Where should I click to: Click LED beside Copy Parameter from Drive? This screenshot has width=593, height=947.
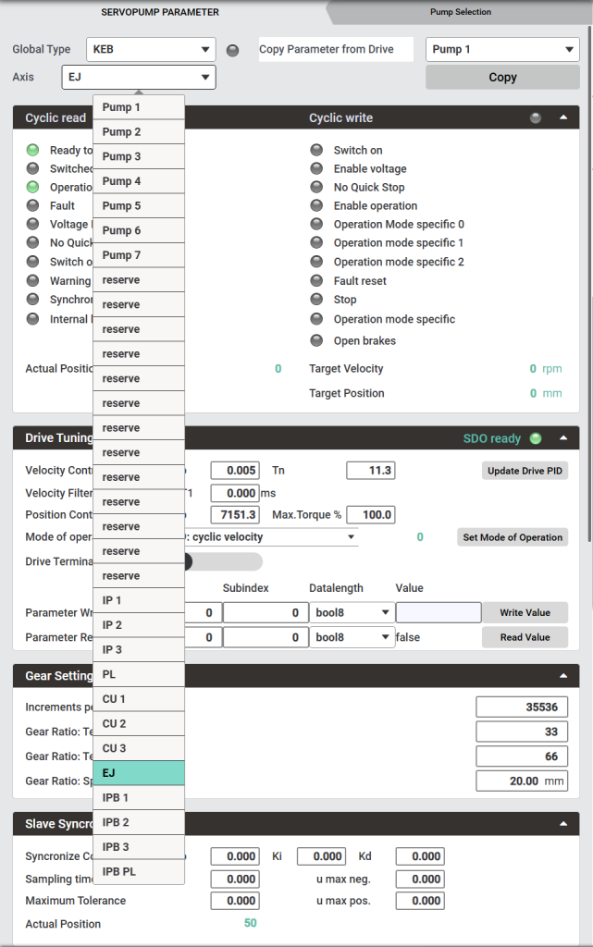(x=233, y=50)
